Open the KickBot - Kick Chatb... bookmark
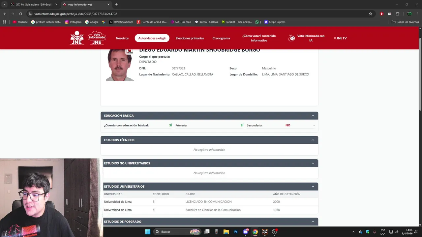The height and width of the screenshot is (237, 422). [x=237, y=22]
